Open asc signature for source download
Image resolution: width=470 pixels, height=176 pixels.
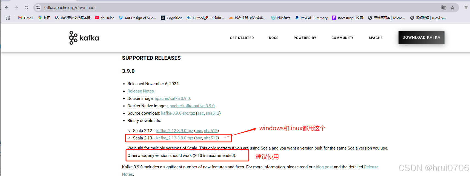pyautogui.click(x=200, y=113)
